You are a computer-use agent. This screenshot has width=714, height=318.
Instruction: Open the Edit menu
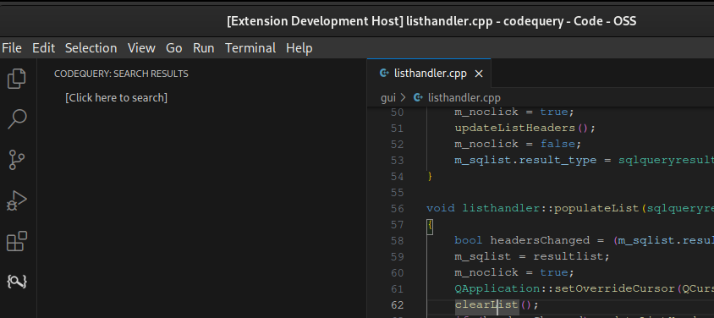tap(43, 47)
